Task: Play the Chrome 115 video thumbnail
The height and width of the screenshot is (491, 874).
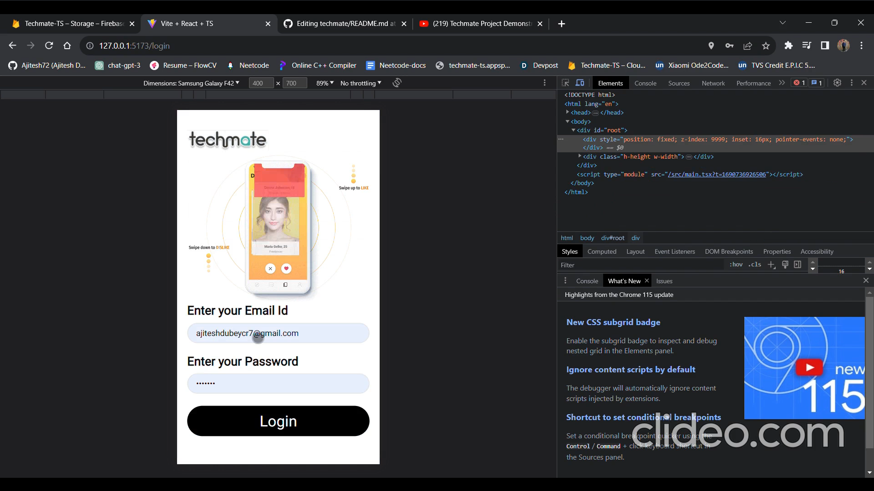Action: [x=809, y=367]
